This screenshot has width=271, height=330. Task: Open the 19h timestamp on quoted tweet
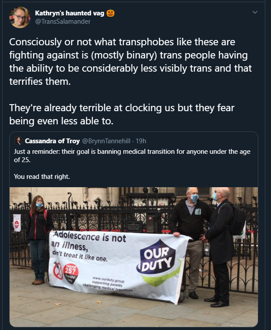pyautogui.click(x=141, y=141)
